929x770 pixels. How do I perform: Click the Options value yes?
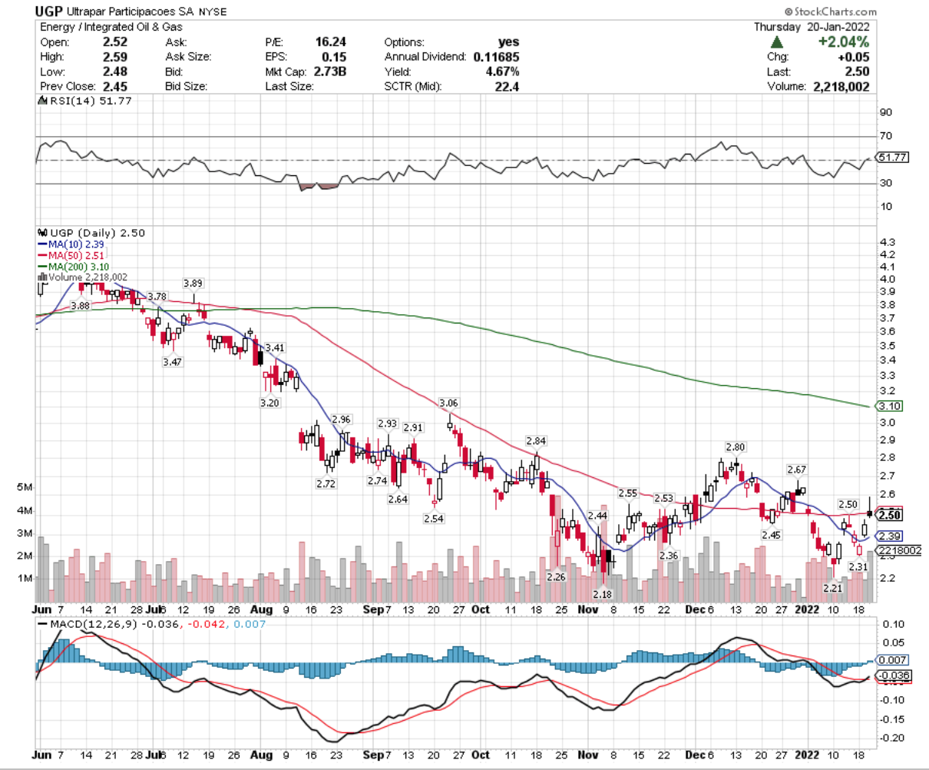click(x=508, y=42)
